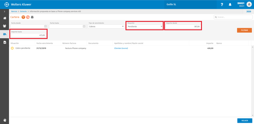Click the pending status clock icon

12,48
